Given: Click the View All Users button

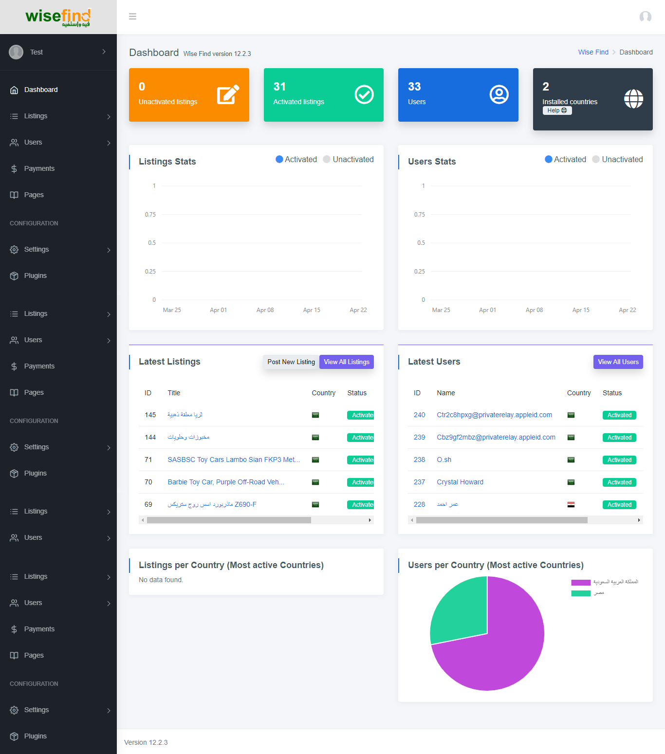Looking at the screenshot, I should pyautogui.click(x=618, y=362).
